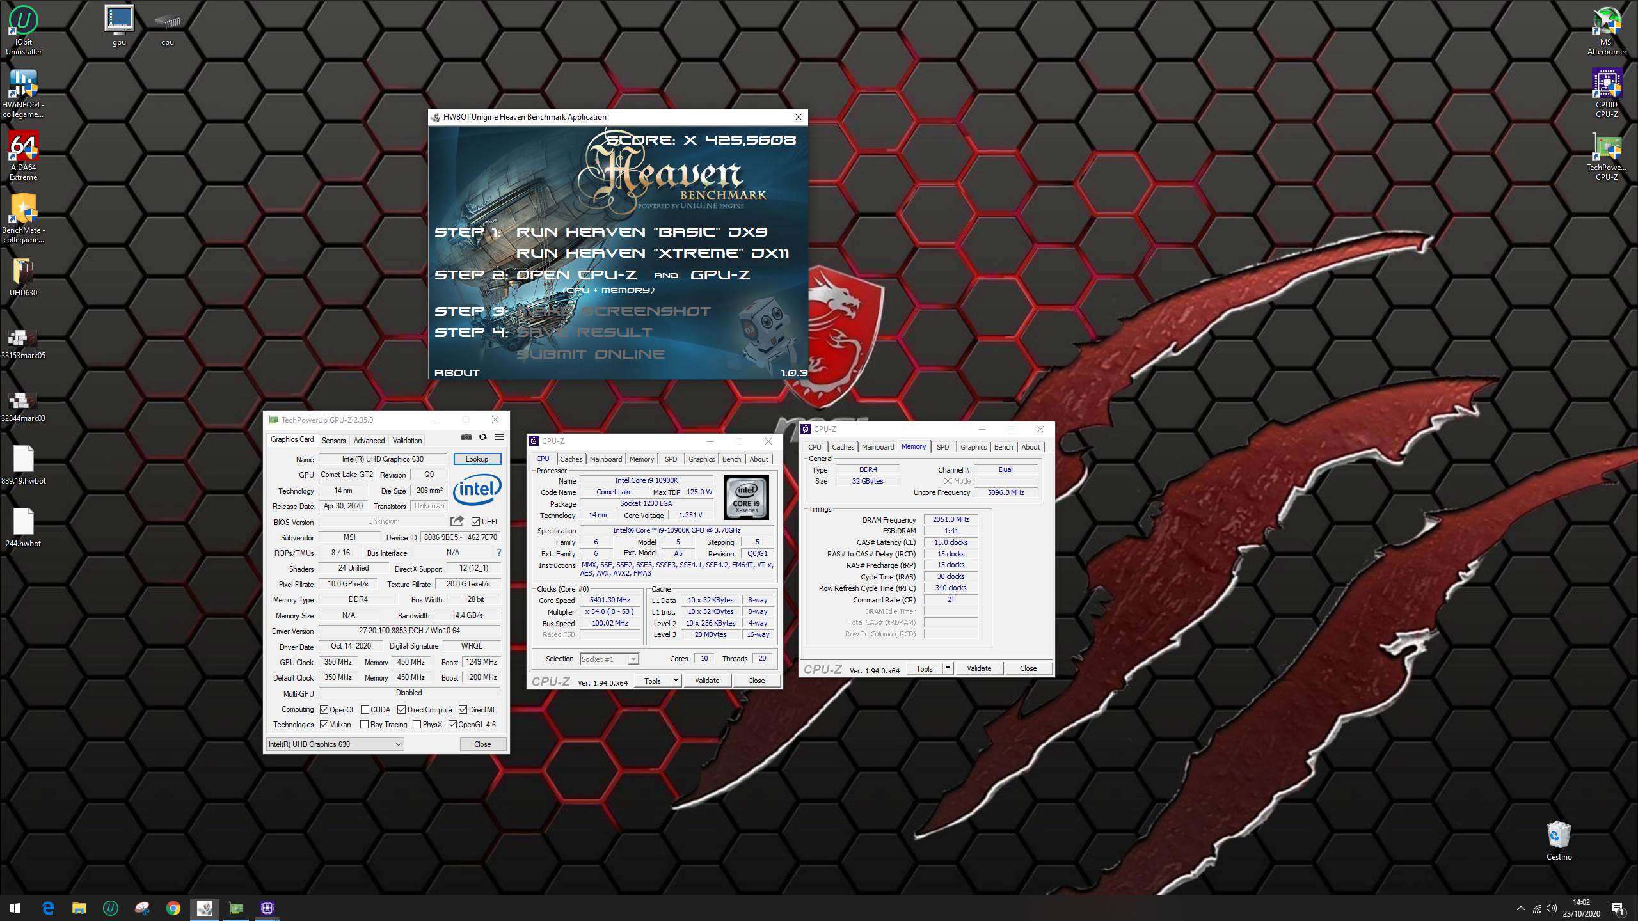Open the Cestino recycle bin

click(1559, 841)
